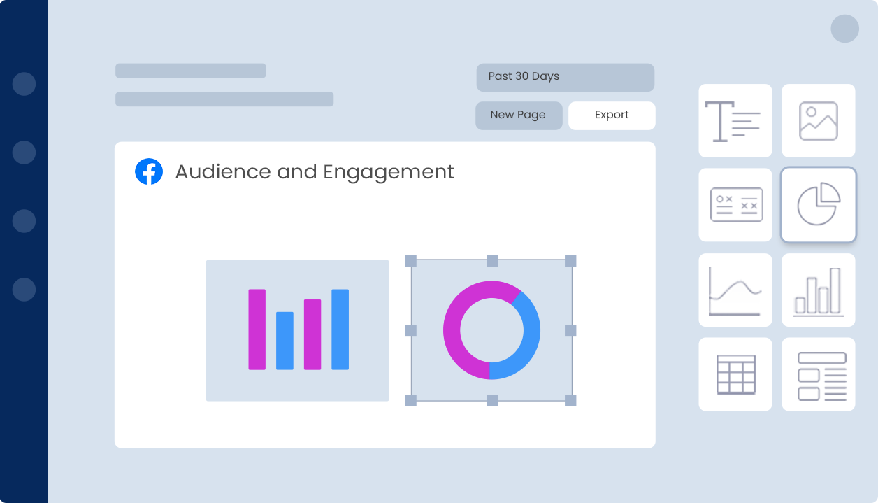Screen dimensions: 878x503
Task: Insert the list layout widget
Action: click(819, 374)
